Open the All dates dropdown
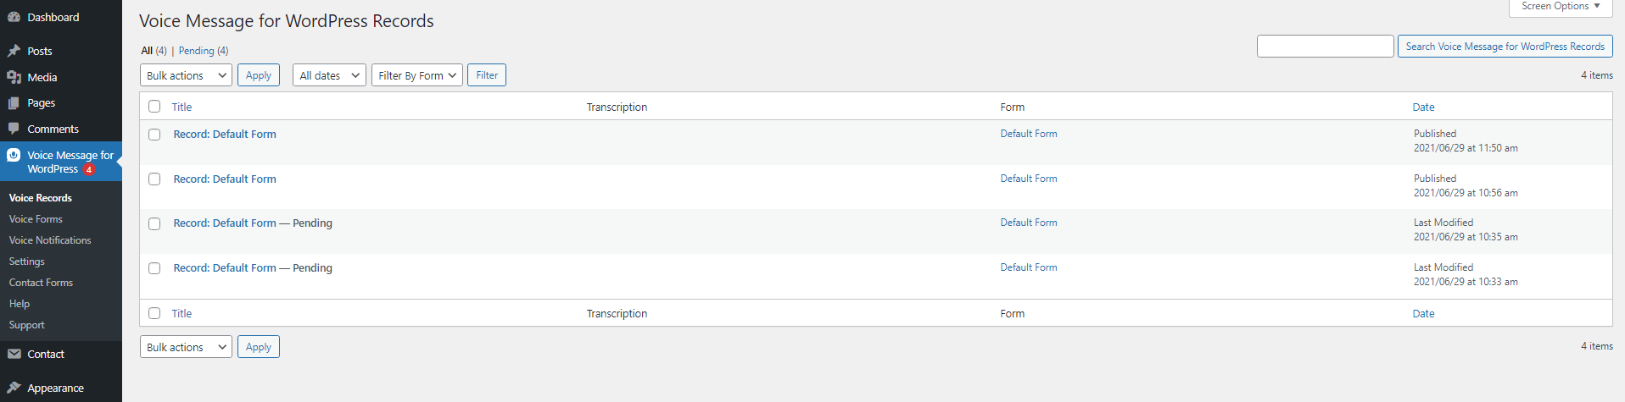 (330, 75)
